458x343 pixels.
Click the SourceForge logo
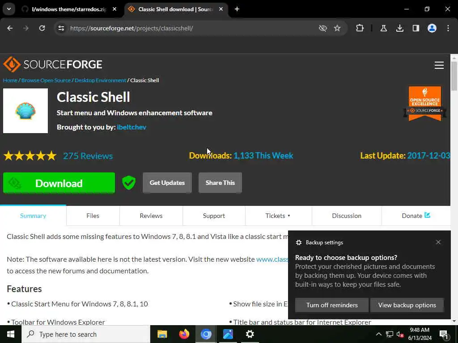pyautogui.click(x=53, y=64)
